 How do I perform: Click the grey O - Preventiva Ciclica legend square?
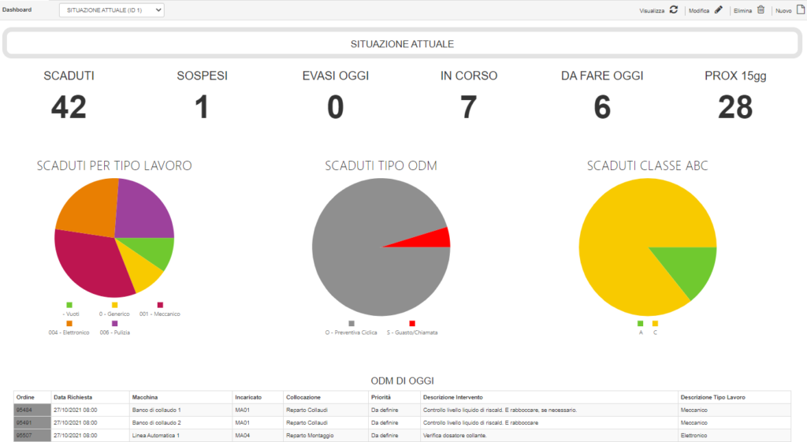coord(351,324)
